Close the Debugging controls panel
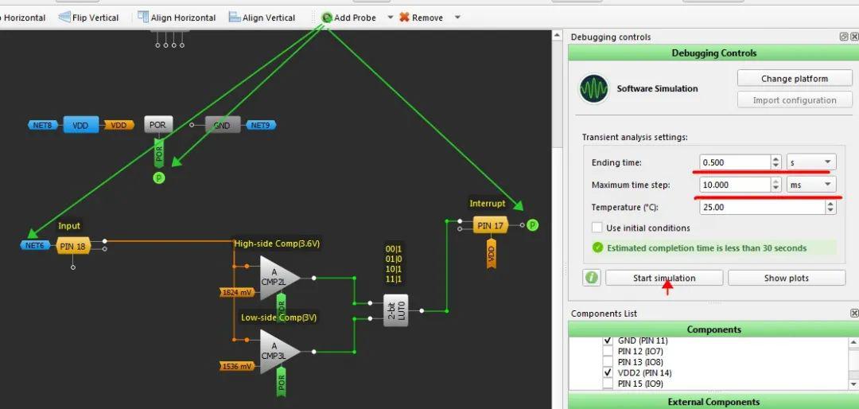The width and height of the screenshot is (859, 409). coord(854,37)
